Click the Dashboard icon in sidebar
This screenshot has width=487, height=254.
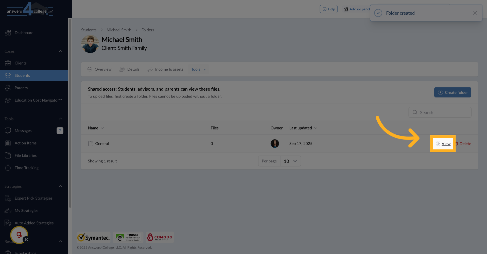pos(8,33)
